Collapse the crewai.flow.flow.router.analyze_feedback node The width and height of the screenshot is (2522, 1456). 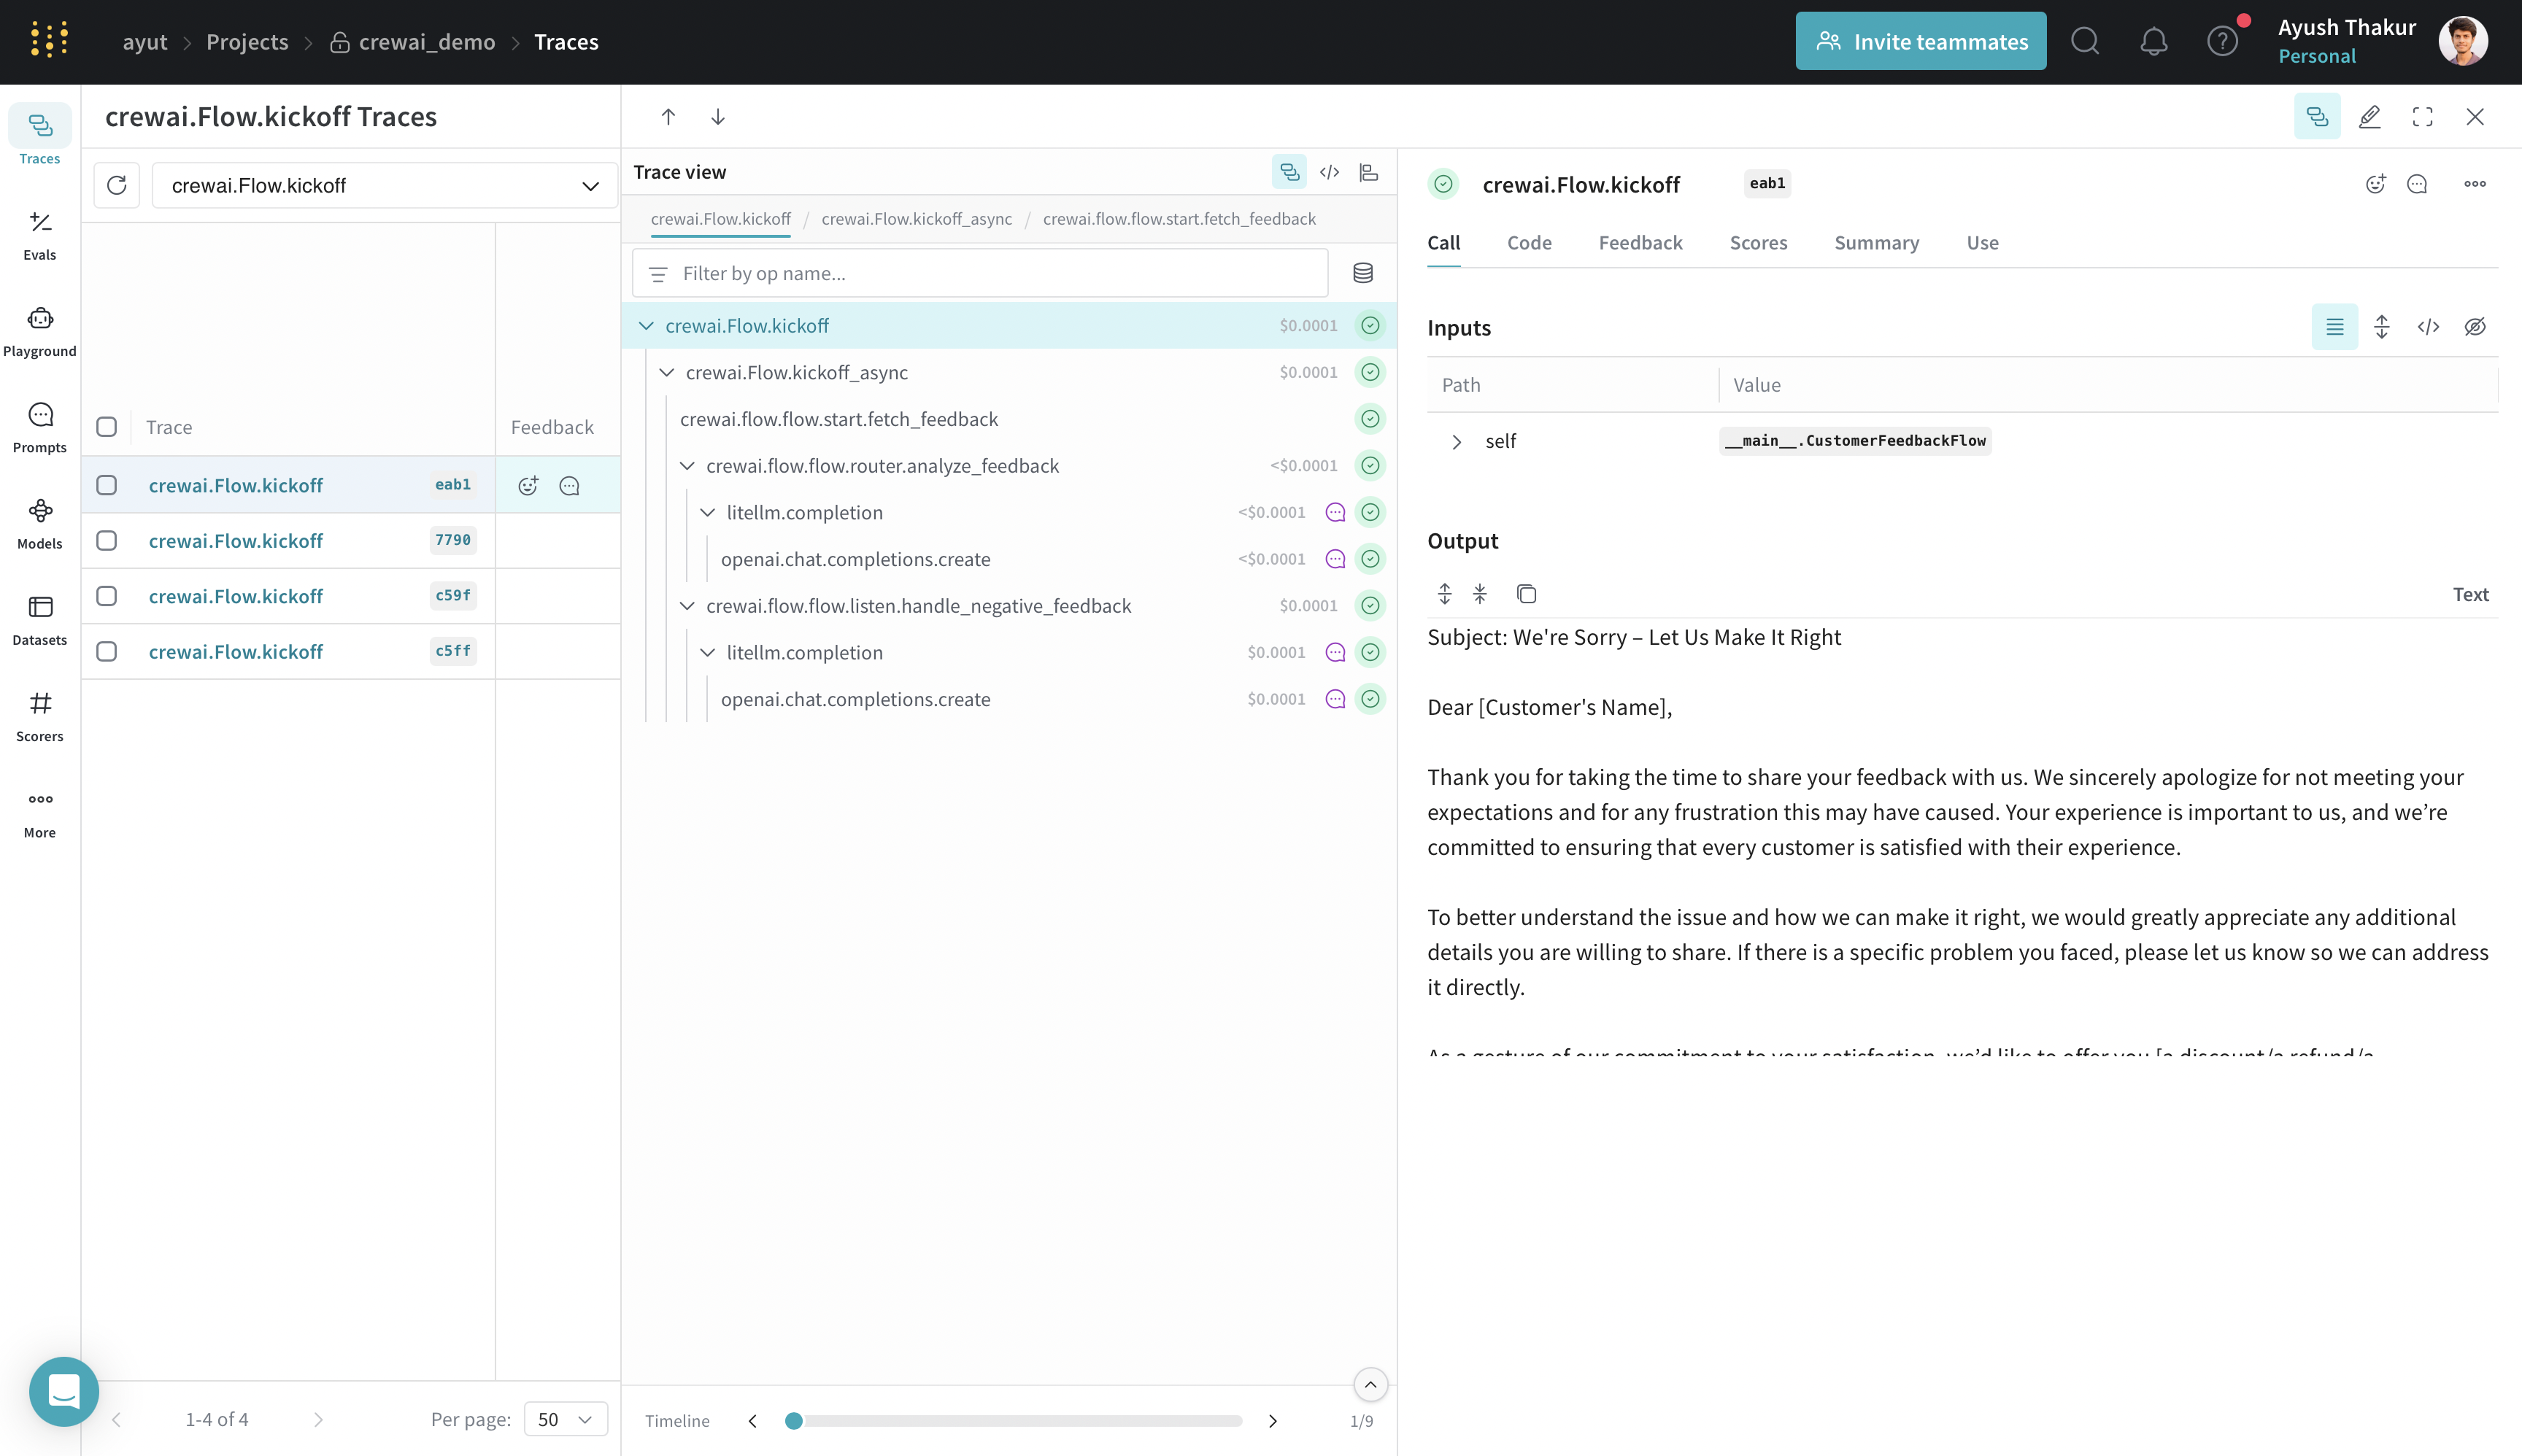click(x=687, y=466)
